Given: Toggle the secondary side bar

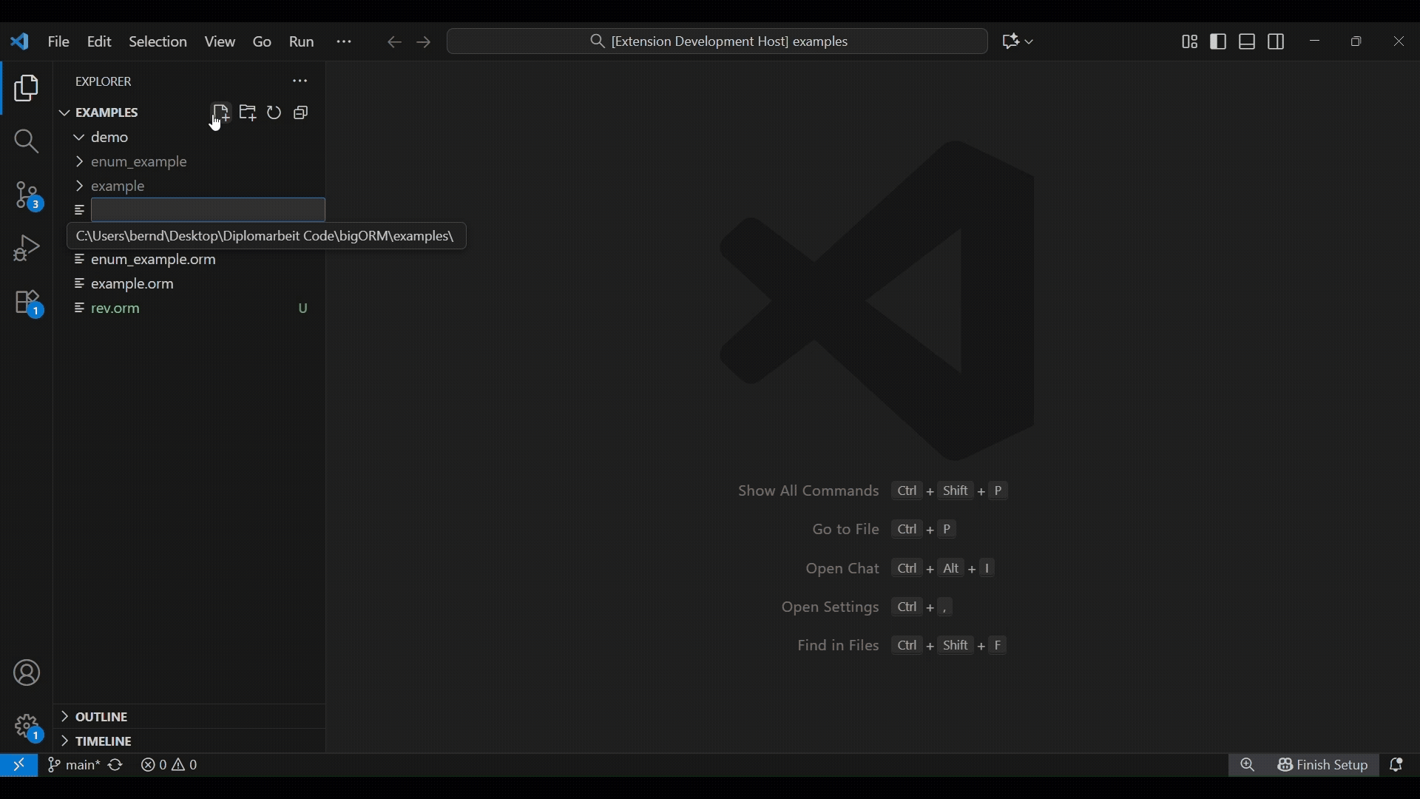Looking at the screenshot, I should coord(1277,42).
